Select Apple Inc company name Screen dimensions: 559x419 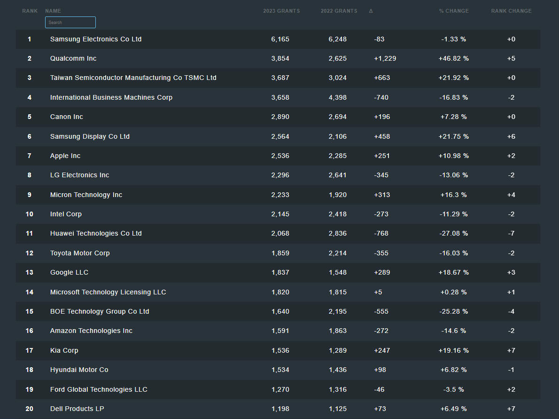coord(65,156)
